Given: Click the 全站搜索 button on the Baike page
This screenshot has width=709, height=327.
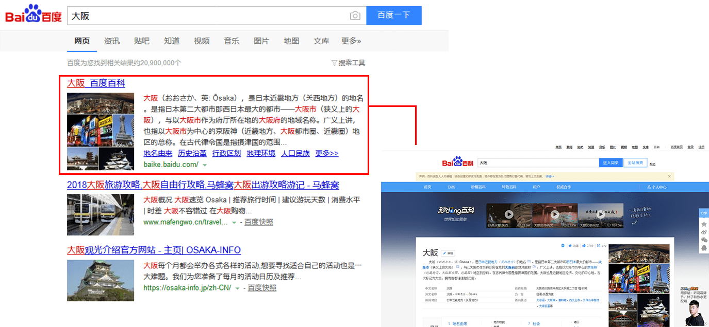Looking at the screenshot, I should [635, 162].
